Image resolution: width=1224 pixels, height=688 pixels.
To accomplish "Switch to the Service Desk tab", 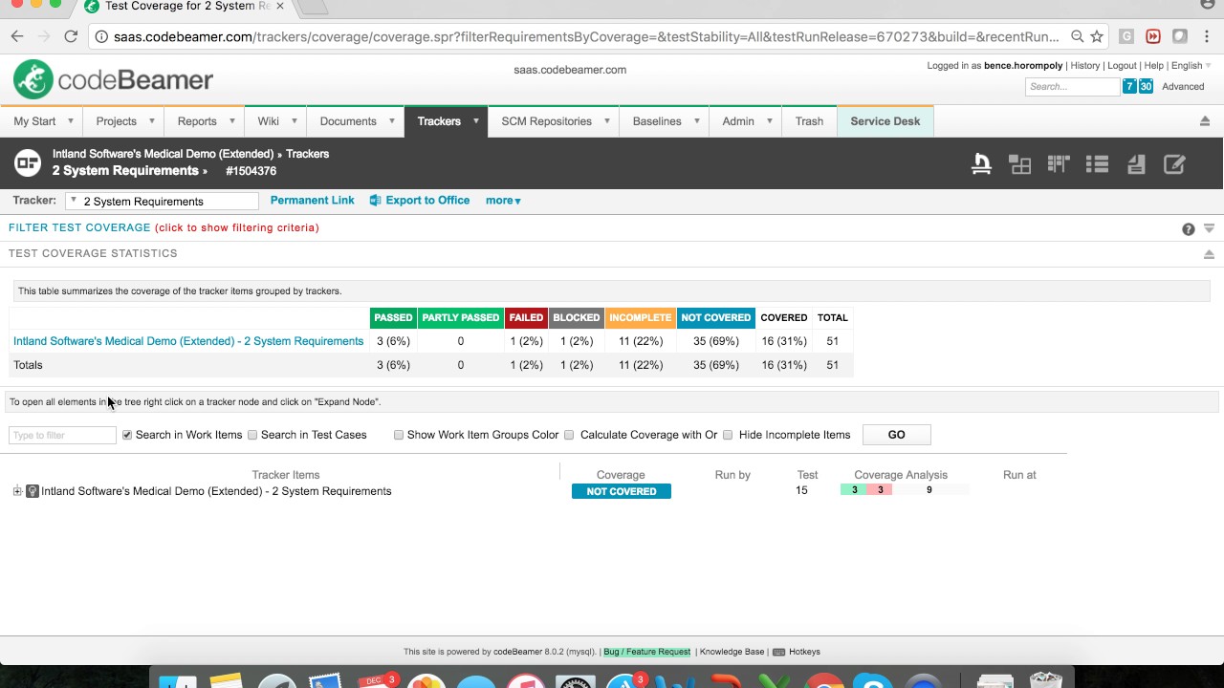I will (885, 121).
